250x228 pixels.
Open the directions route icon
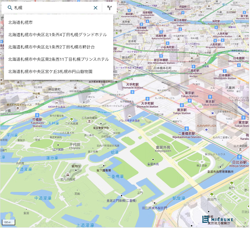click(x=110, y=8)
